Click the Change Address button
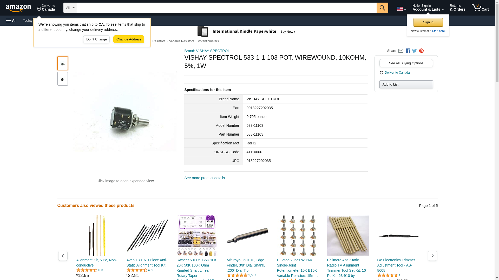This screenshot has height=280, width=499. pyautogui.click(x=129, y=39)
